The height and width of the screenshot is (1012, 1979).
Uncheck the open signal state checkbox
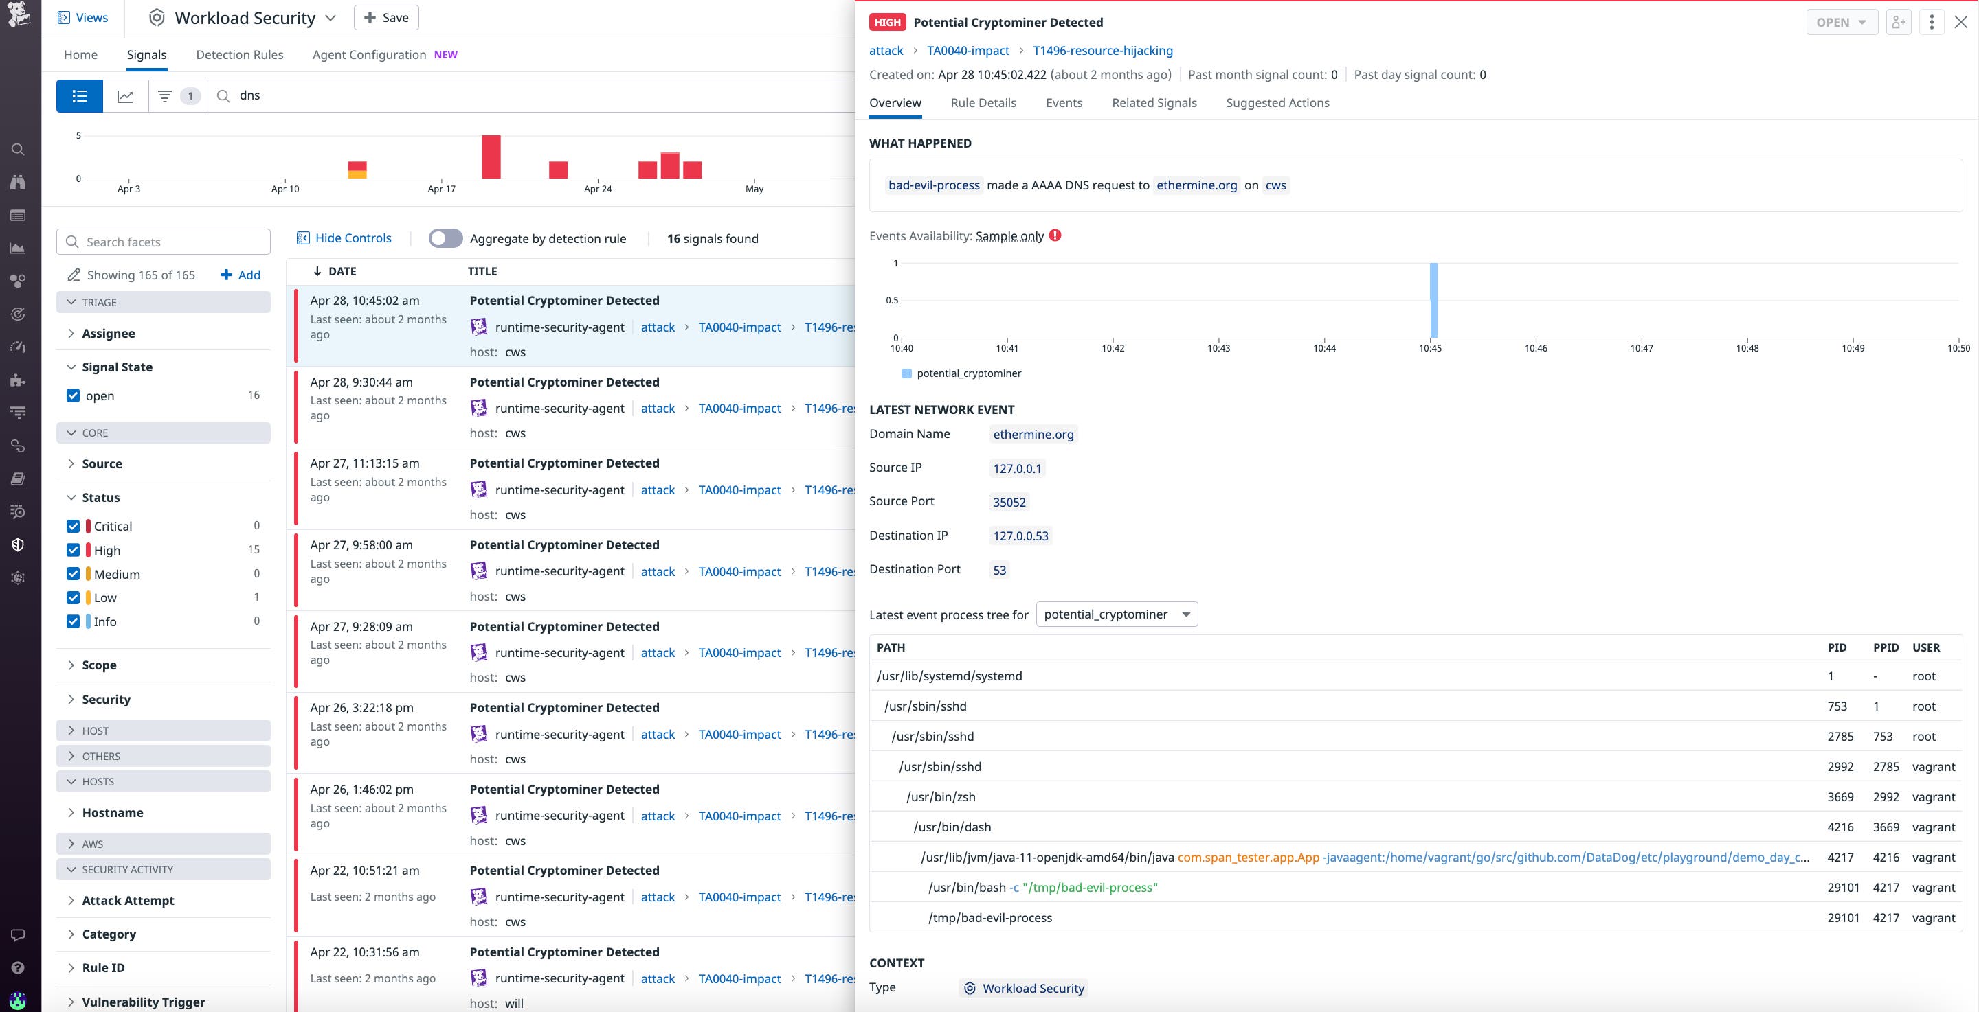73,395
